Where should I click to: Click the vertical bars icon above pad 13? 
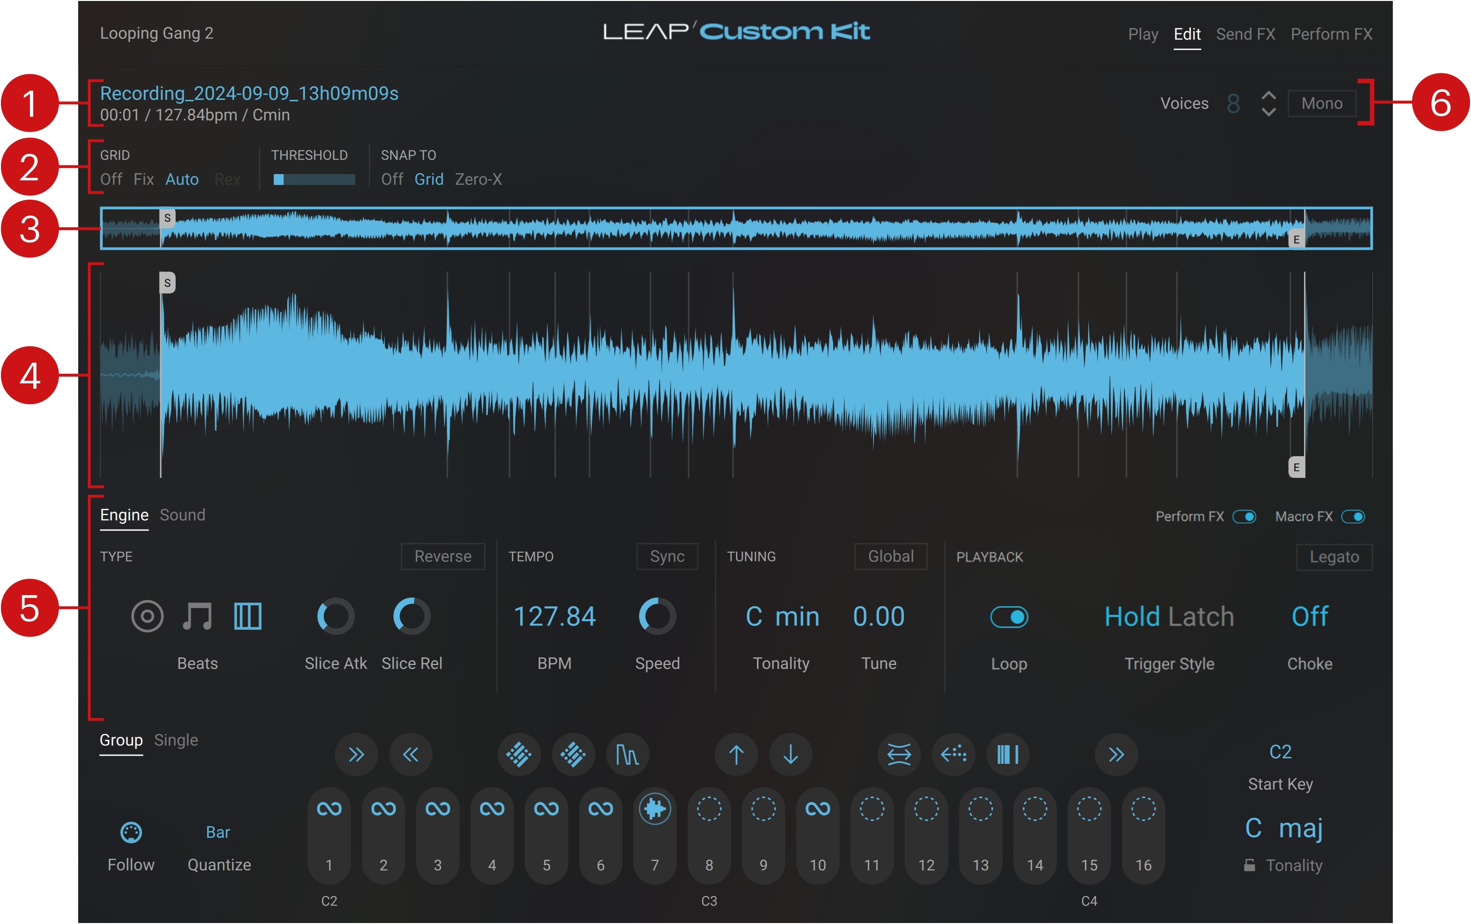point(1008,755)
